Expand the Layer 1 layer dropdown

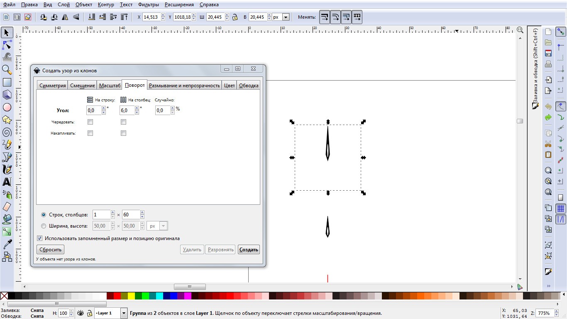[x=124, y=313]
